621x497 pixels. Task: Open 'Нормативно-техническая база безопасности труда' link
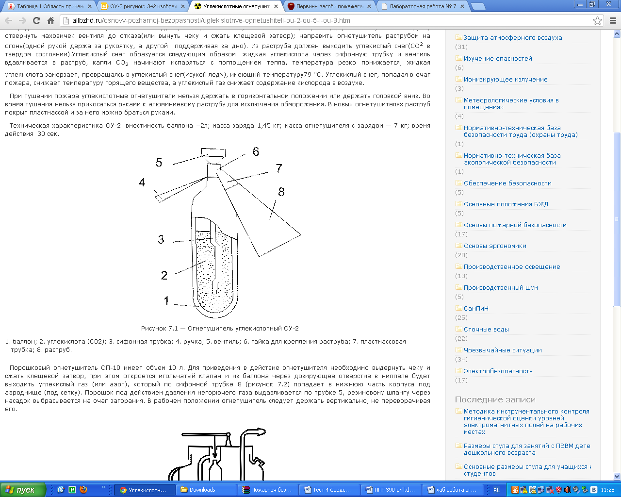tap(521, 131)
